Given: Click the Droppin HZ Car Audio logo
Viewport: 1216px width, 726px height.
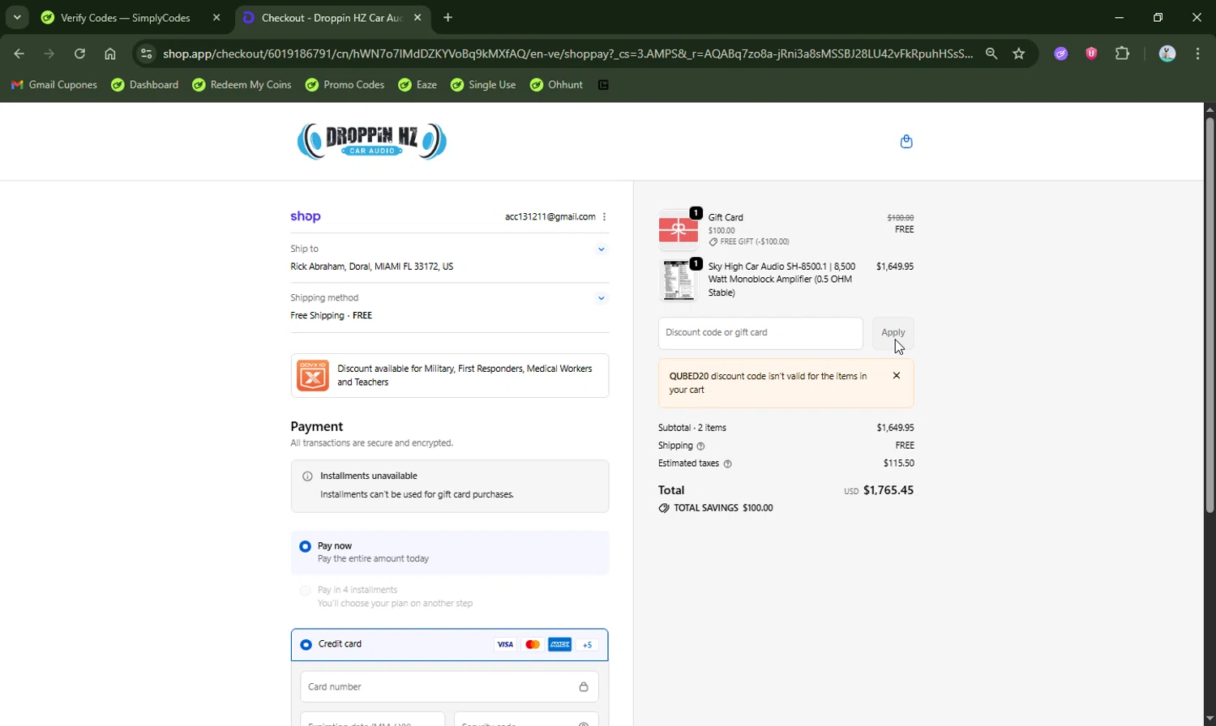Looking at the screenshot, I should pyautogui.click(x=371, y=141).
